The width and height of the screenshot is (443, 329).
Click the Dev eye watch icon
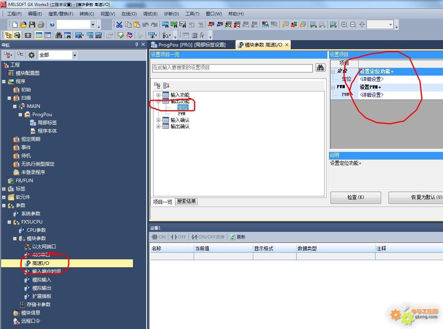click(x=153, y=35)
